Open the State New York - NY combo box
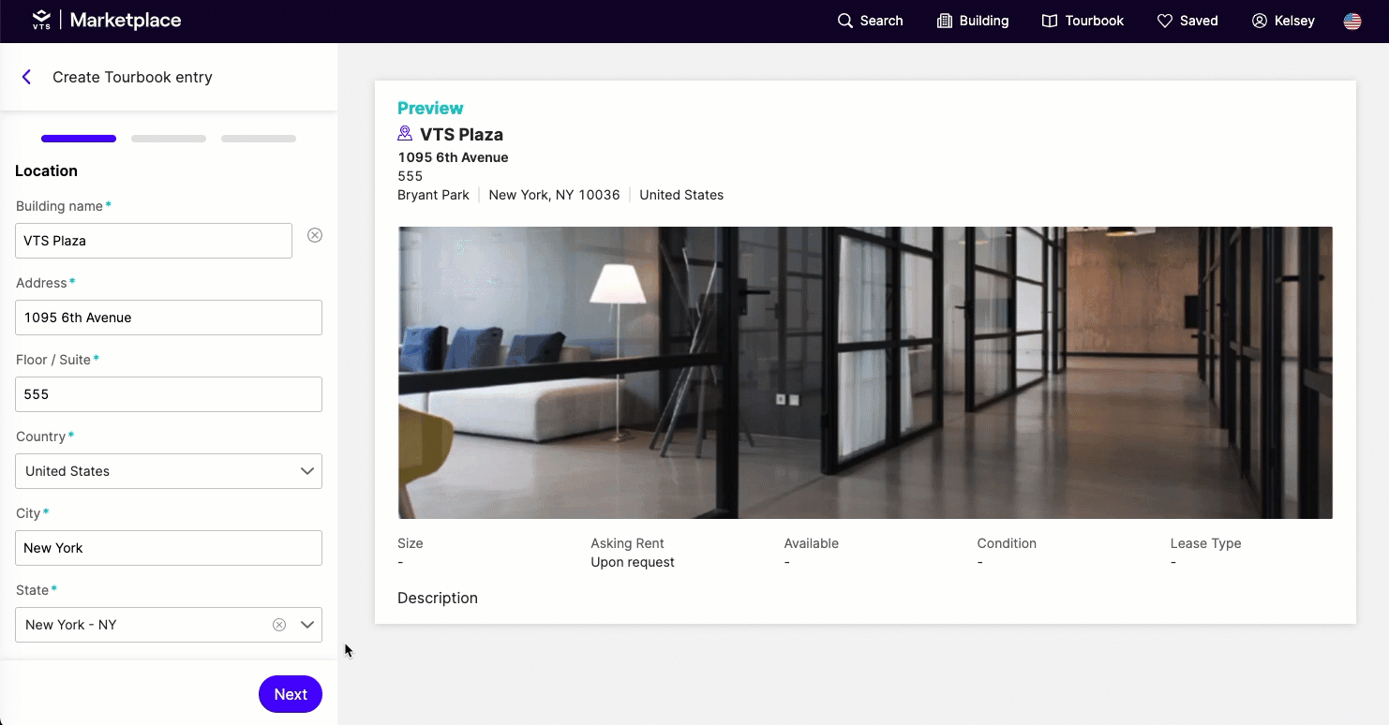 (x=169, y=625)
